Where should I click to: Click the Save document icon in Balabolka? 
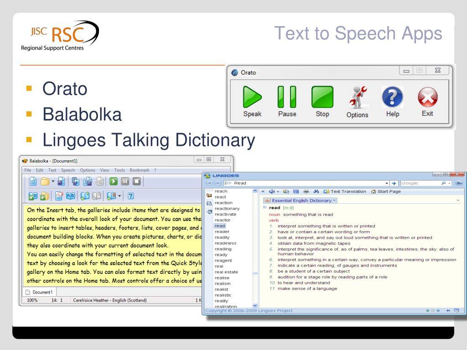pyautogui.click(x=61, y=181)
